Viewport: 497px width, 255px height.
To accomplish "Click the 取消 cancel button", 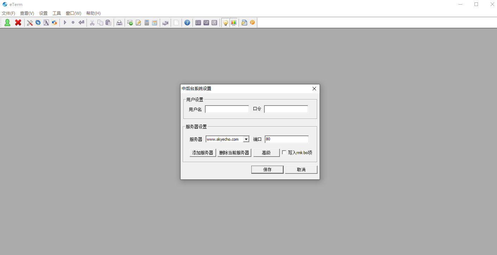I will [x=301, y=170].
